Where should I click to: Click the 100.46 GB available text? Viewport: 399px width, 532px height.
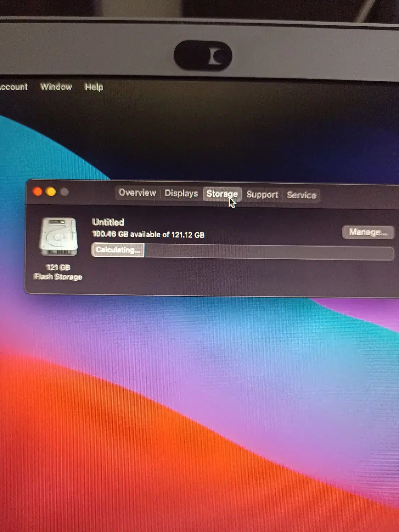[148, 234]
